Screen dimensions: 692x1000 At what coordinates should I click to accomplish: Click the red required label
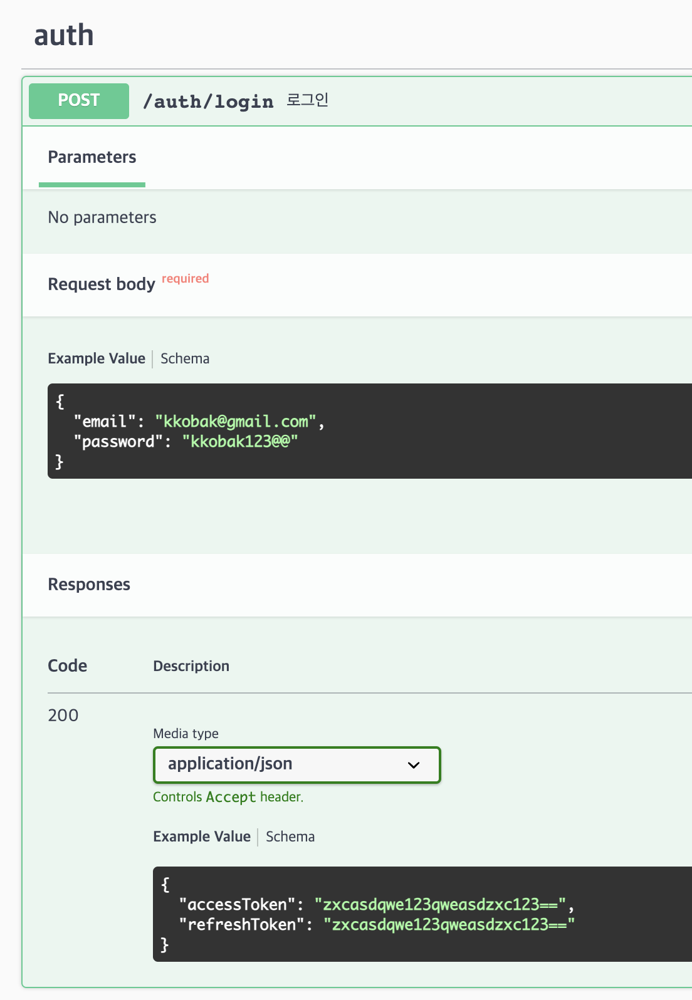[186, 279]
